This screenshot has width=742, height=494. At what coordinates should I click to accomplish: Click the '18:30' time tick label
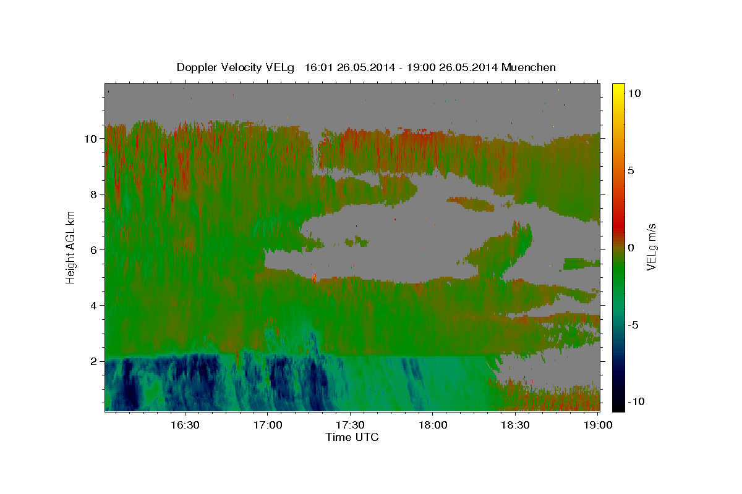(x=514, y=425)
